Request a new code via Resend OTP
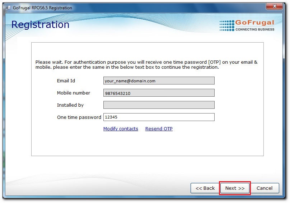 click(x=159, y=129)
